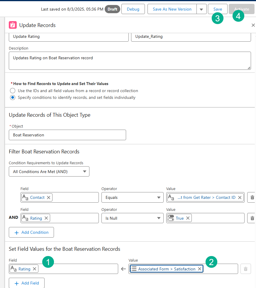Click the Save button
The image size is (256, 288).
click(x=218, y=9)
